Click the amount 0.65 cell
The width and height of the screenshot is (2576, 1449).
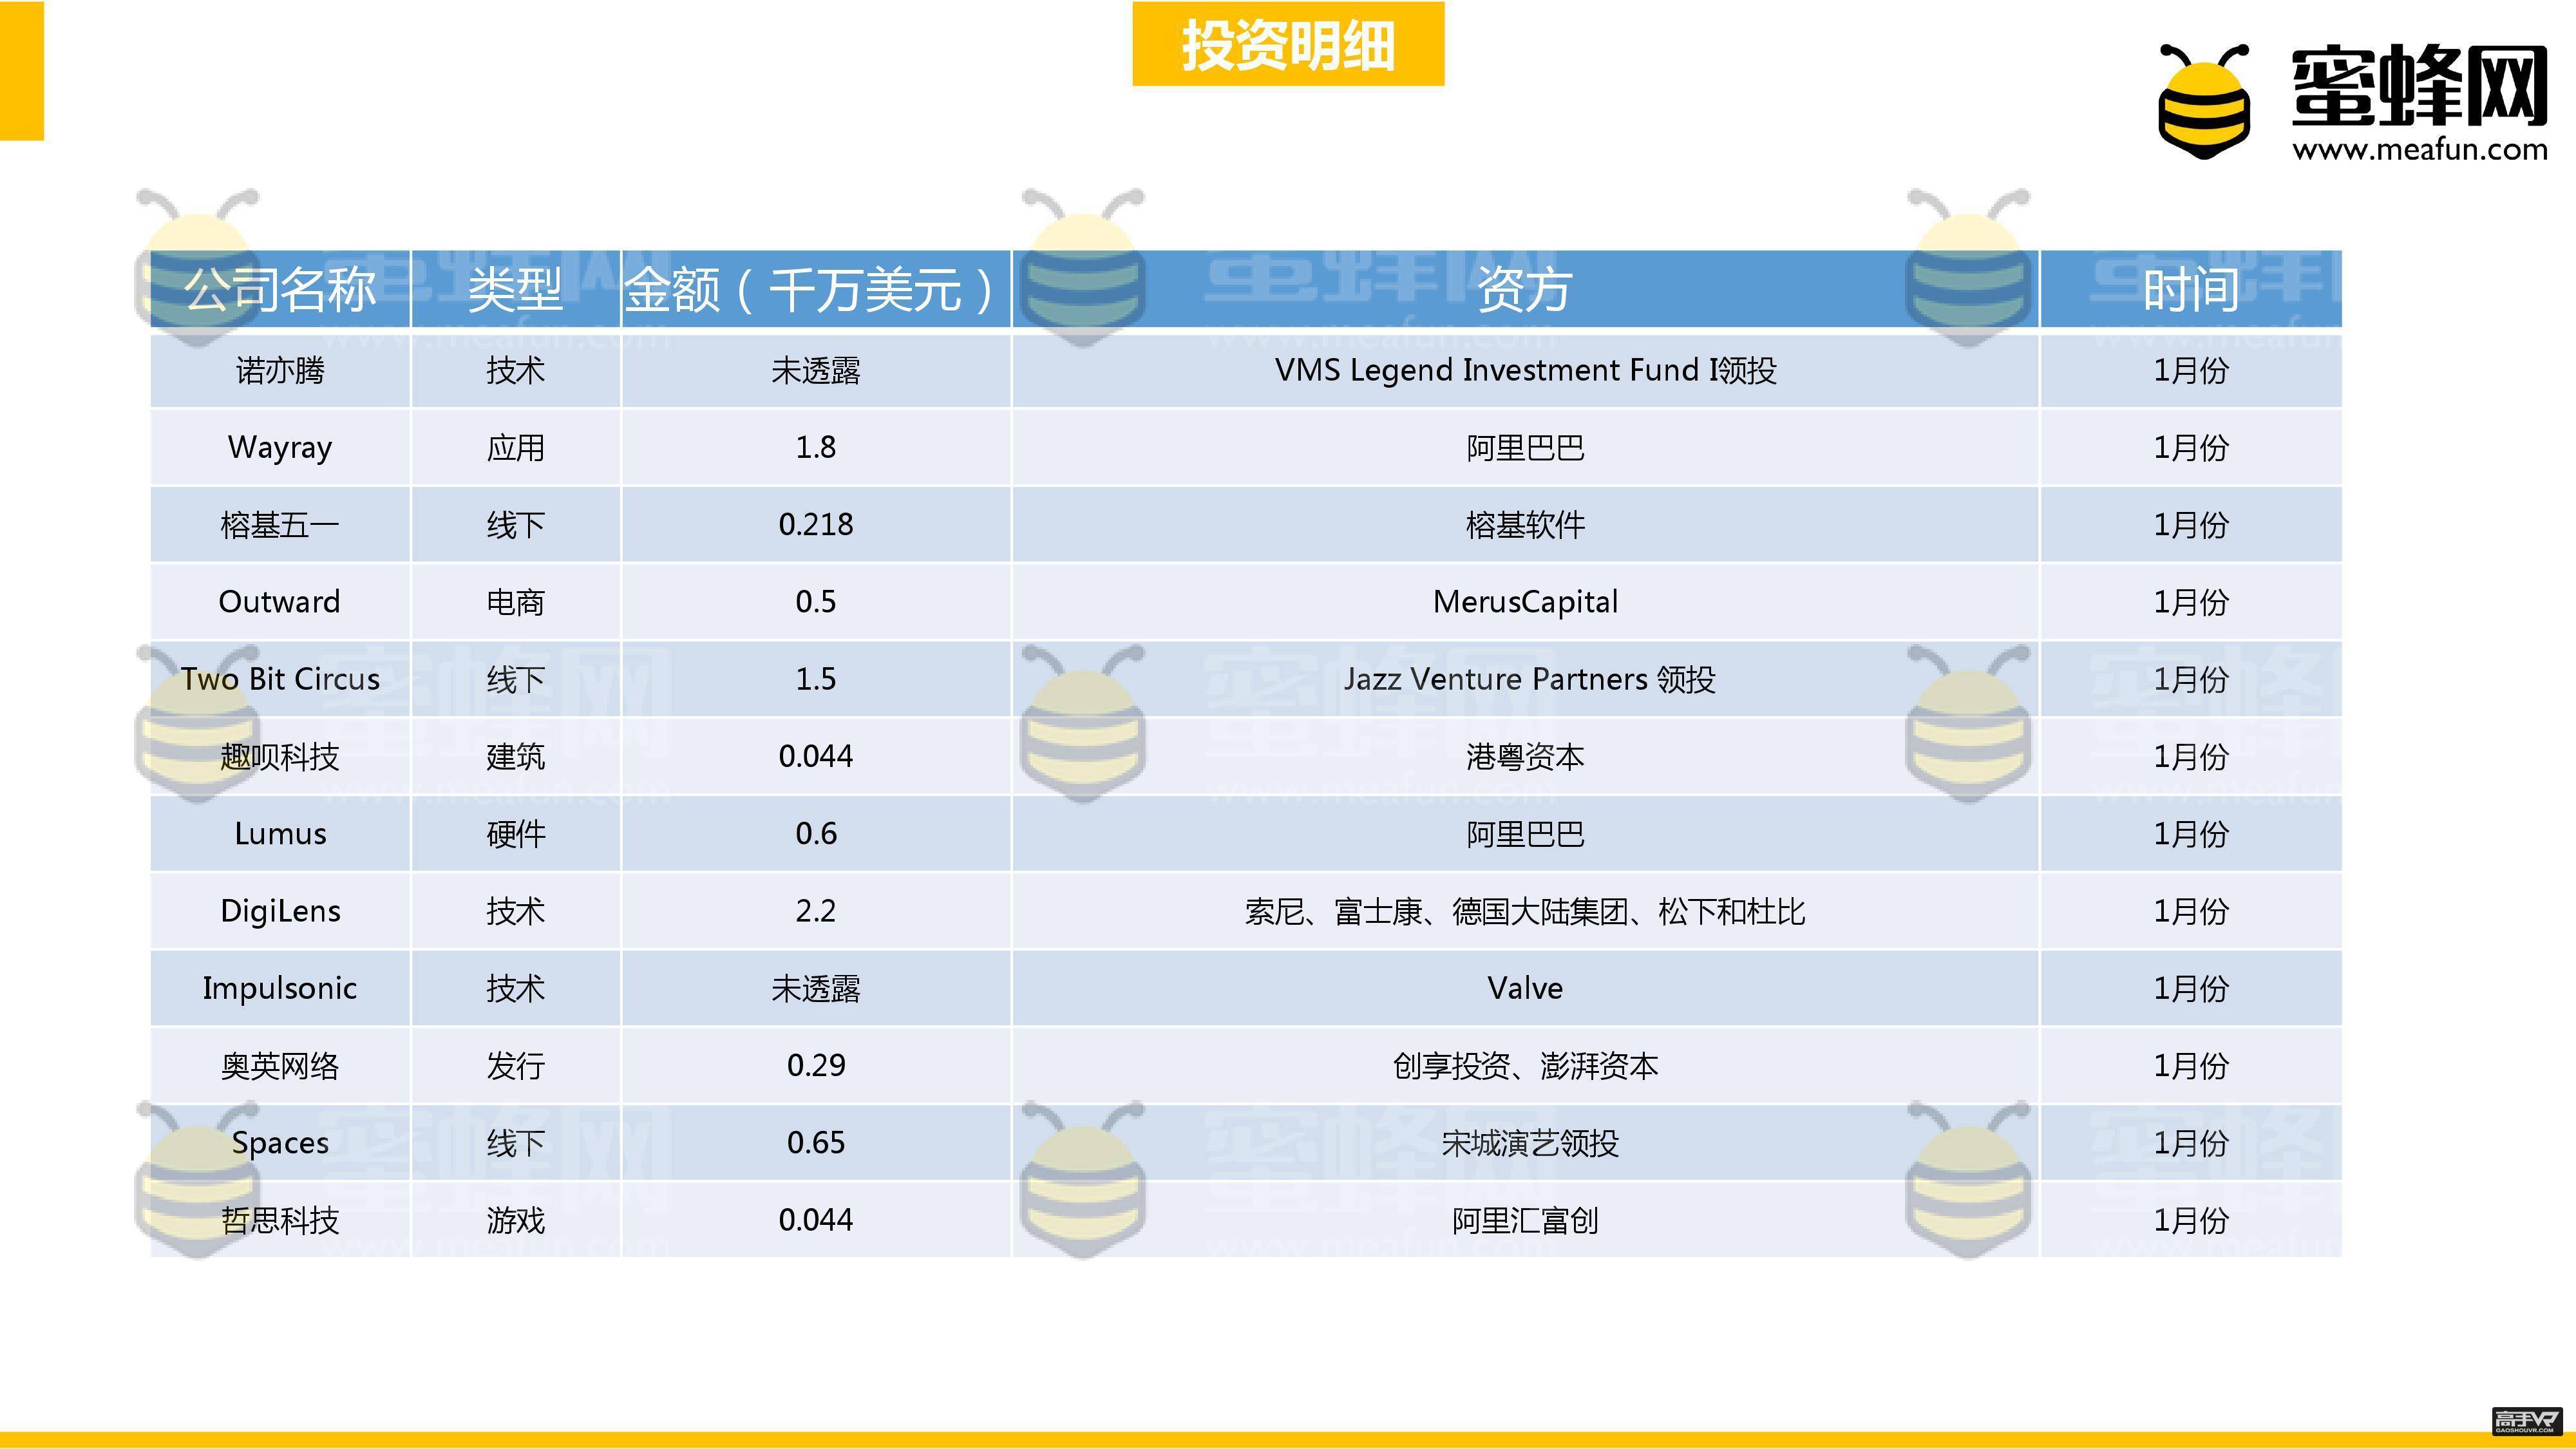[815, 1143]
